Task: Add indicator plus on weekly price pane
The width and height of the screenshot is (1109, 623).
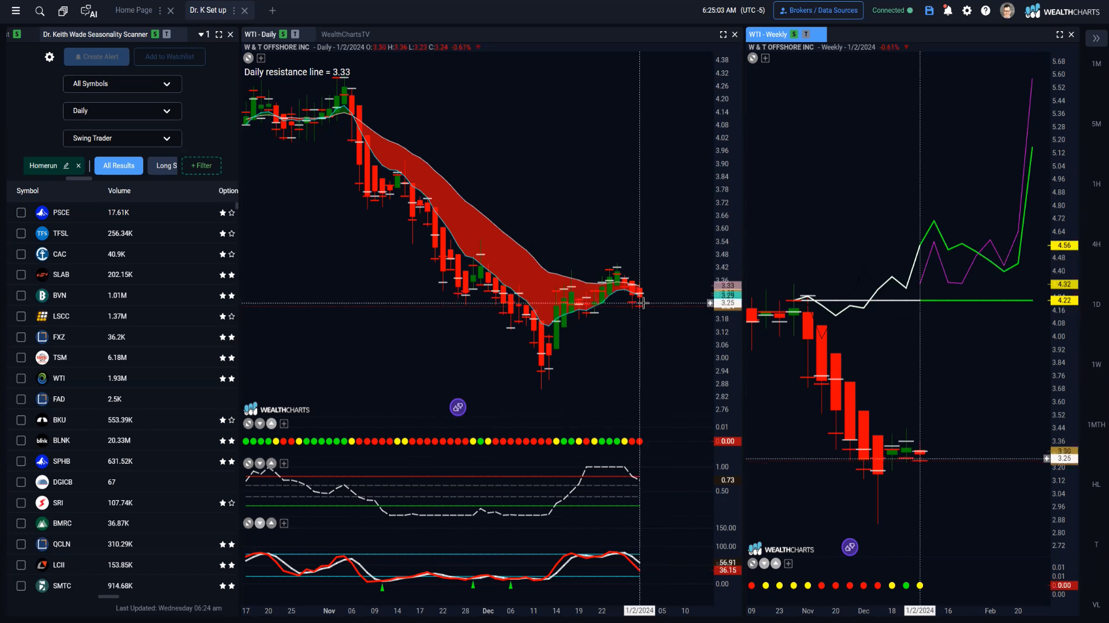Action: (x=765, y=58)
